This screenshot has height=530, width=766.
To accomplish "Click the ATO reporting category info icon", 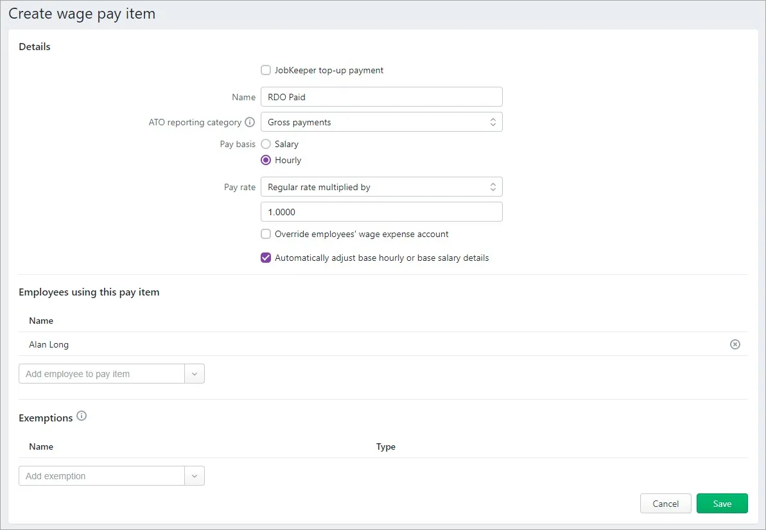I will coord(250,122).
